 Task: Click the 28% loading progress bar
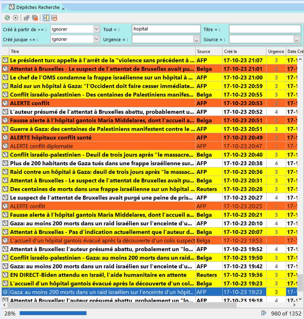click(x=53, y=313)
